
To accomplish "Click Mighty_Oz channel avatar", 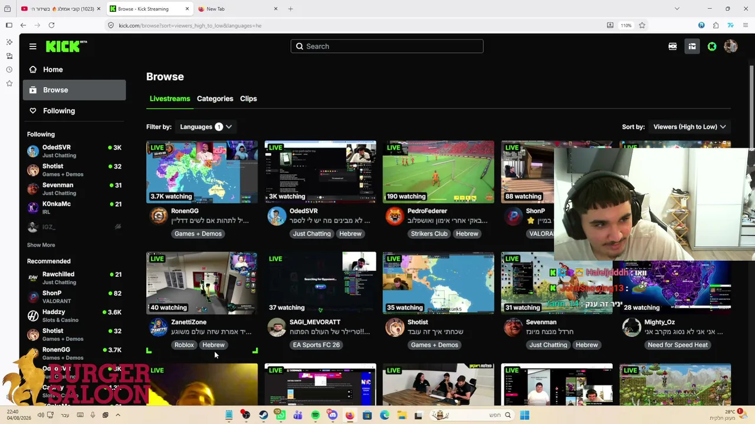I will tap(631, 327).
